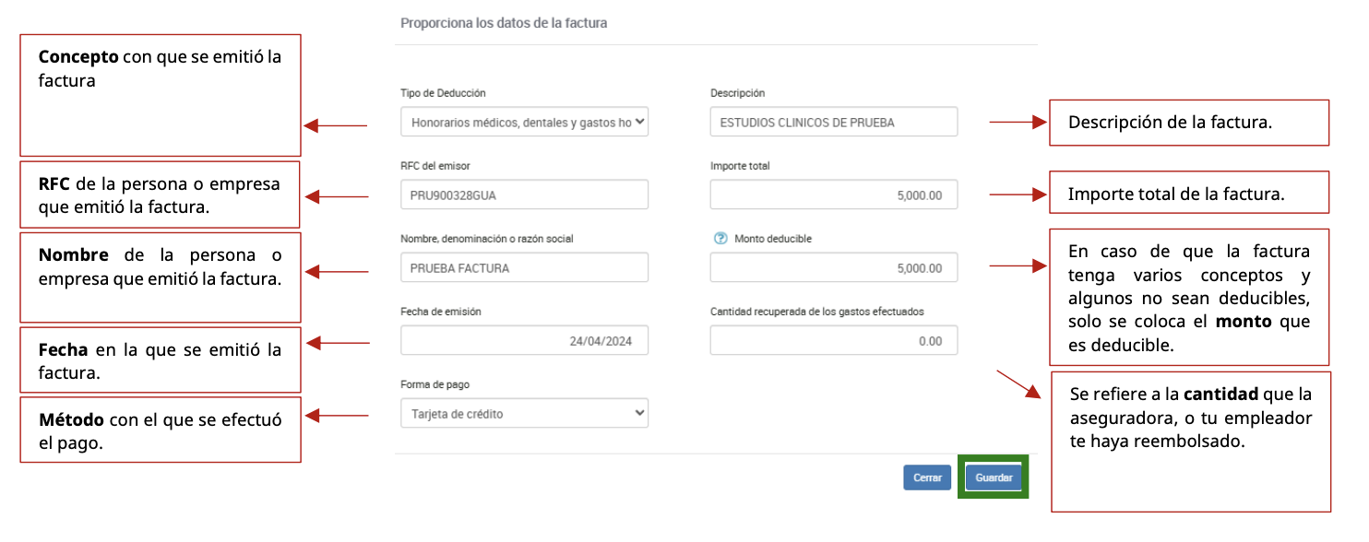Viewport: 1369px width, 542px height.
Task: Click the Concepto annotation box
Action: [161, 96]
